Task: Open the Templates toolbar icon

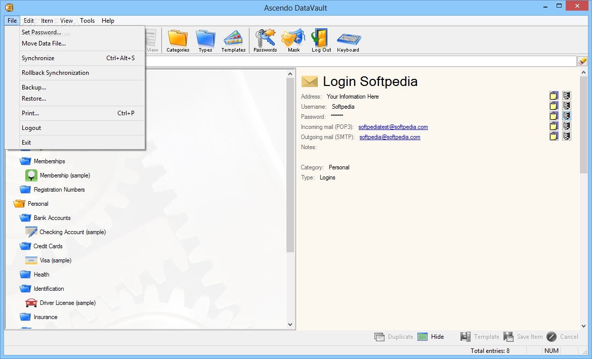Action: click(x=233, y=40)
